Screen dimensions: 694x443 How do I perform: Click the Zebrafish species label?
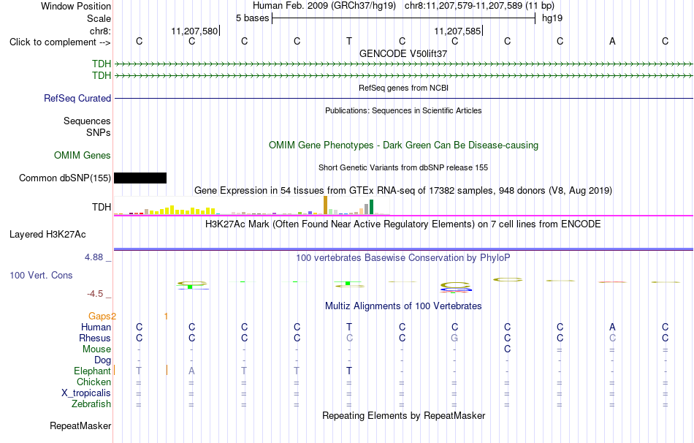coord(91,404)
